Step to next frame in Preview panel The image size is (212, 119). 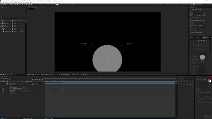(x=199, y=9)
